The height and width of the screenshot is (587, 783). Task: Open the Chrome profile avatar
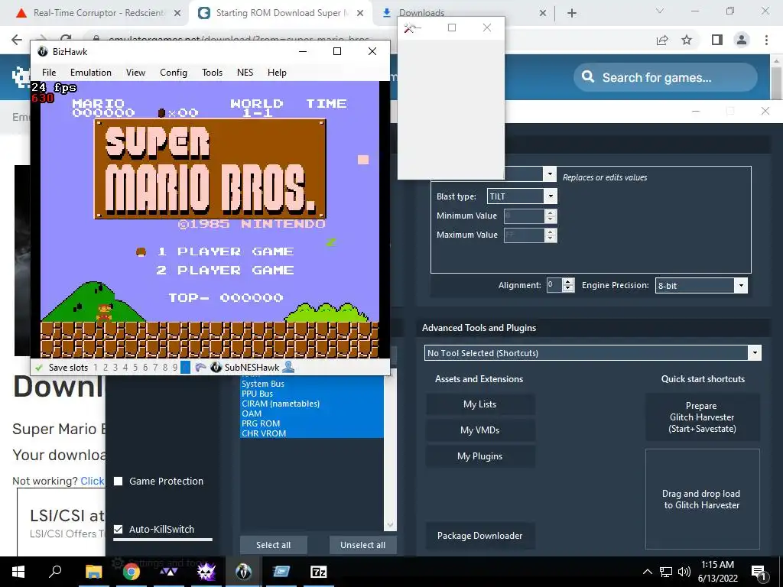pyautogui.click(x=742, y=40)
